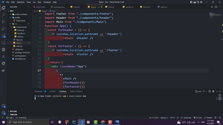Click the Ln 17, Col 9 position indicator
This screenshot has height=125, width=223.
(x=154, y=118)
